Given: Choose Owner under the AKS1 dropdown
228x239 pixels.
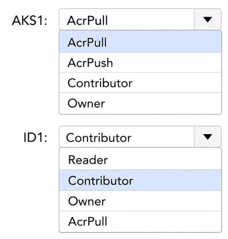Looking at the screenshot, I should [x=140, y=103].
